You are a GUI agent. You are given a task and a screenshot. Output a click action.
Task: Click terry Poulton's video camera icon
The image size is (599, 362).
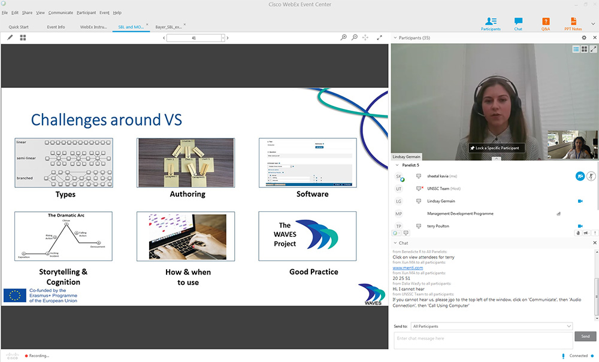(580, 226)
